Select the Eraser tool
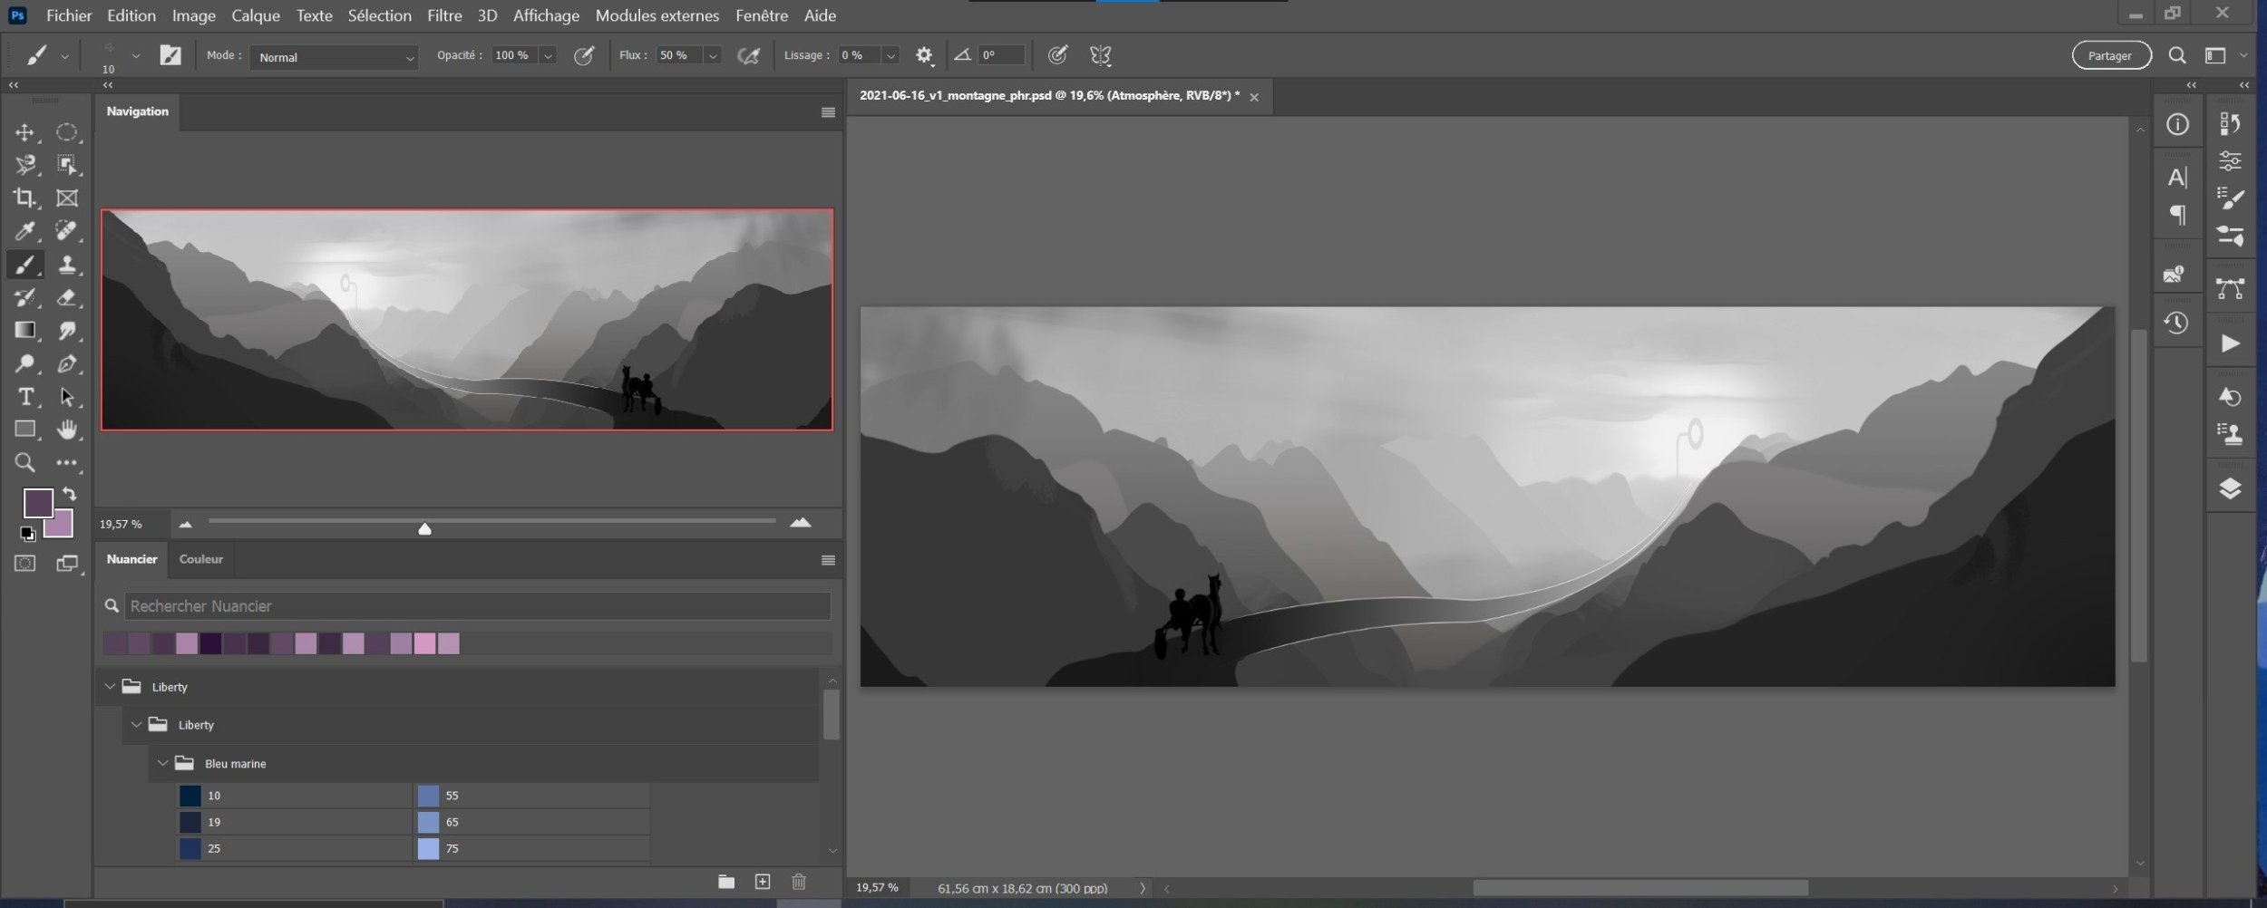This screenshot has width=2267, height=908. pos(66,297)
